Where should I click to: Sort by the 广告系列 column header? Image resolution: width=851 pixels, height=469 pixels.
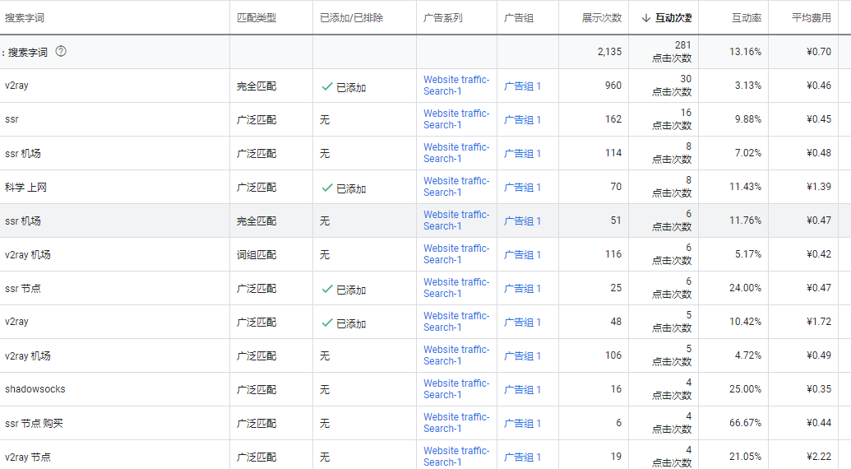click(x=443, y=18)
